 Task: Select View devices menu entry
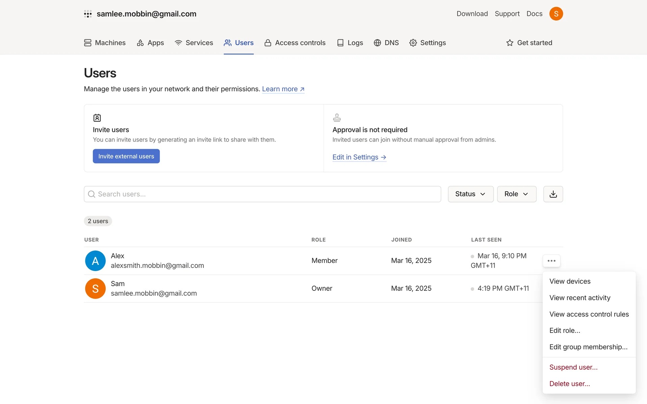click(x=570, y=281)
